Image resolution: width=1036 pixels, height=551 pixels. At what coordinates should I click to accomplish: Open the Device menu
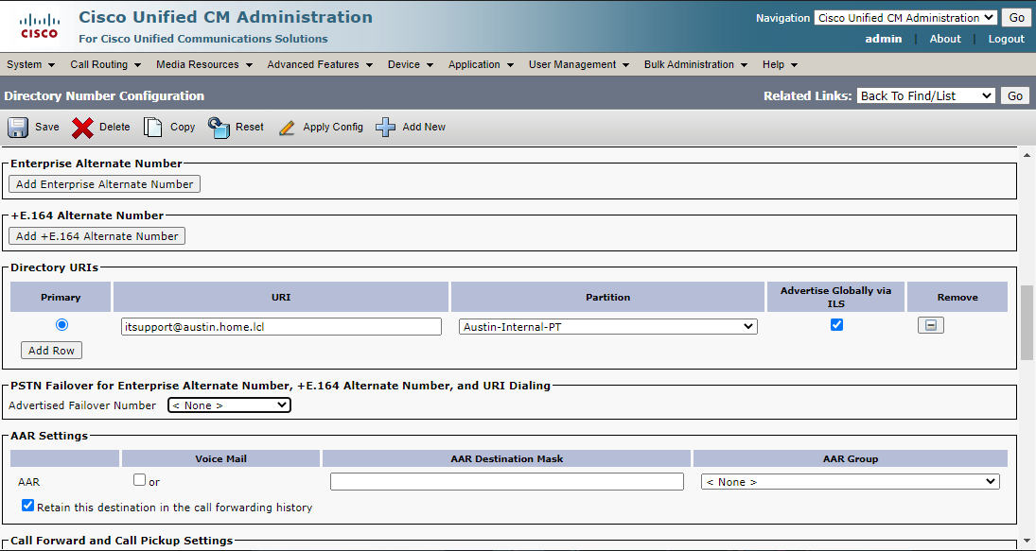click(x=411, y=64)
